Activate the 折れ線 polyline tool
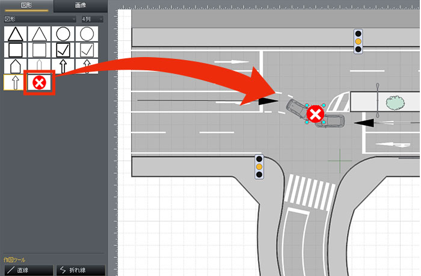The height and width of the screenshot is (276, 421). [x=80, y=270]
